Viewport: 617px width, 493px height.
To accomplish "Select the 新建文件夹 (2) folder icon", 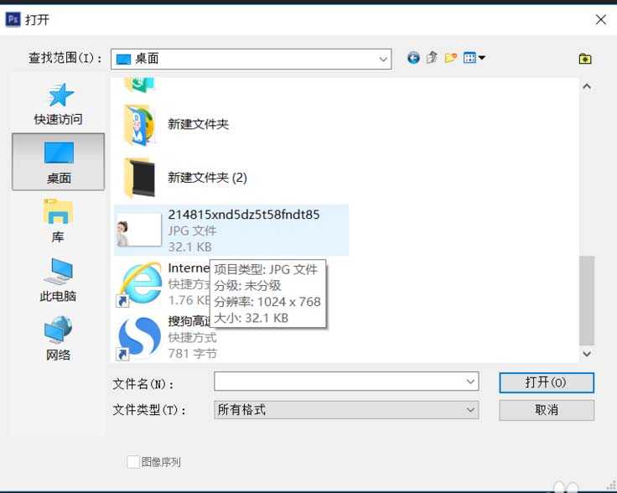I will pyautogui.click(x=139, y=178).
